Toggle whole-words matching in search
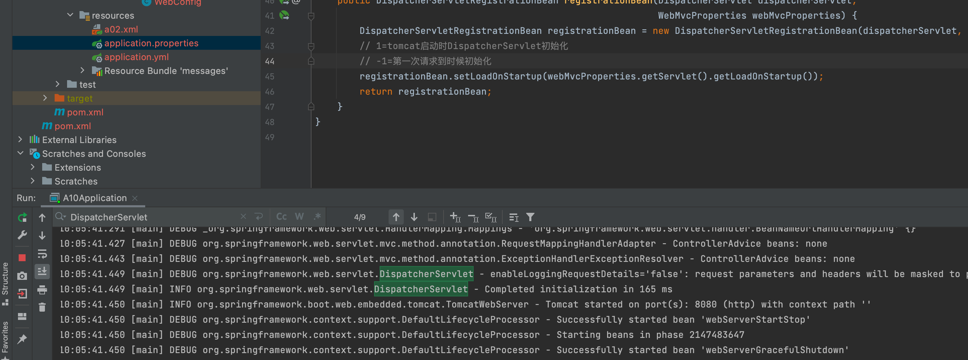 tap(299, 217)
